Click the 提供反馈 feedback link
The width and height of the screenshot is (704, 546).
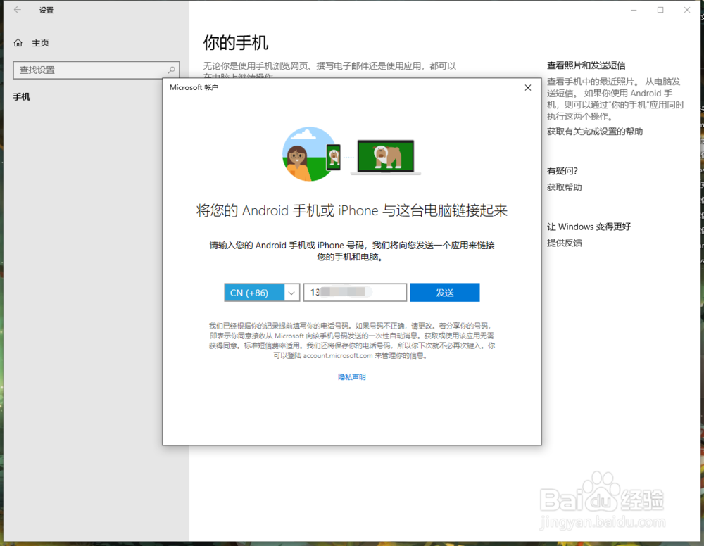564,243
